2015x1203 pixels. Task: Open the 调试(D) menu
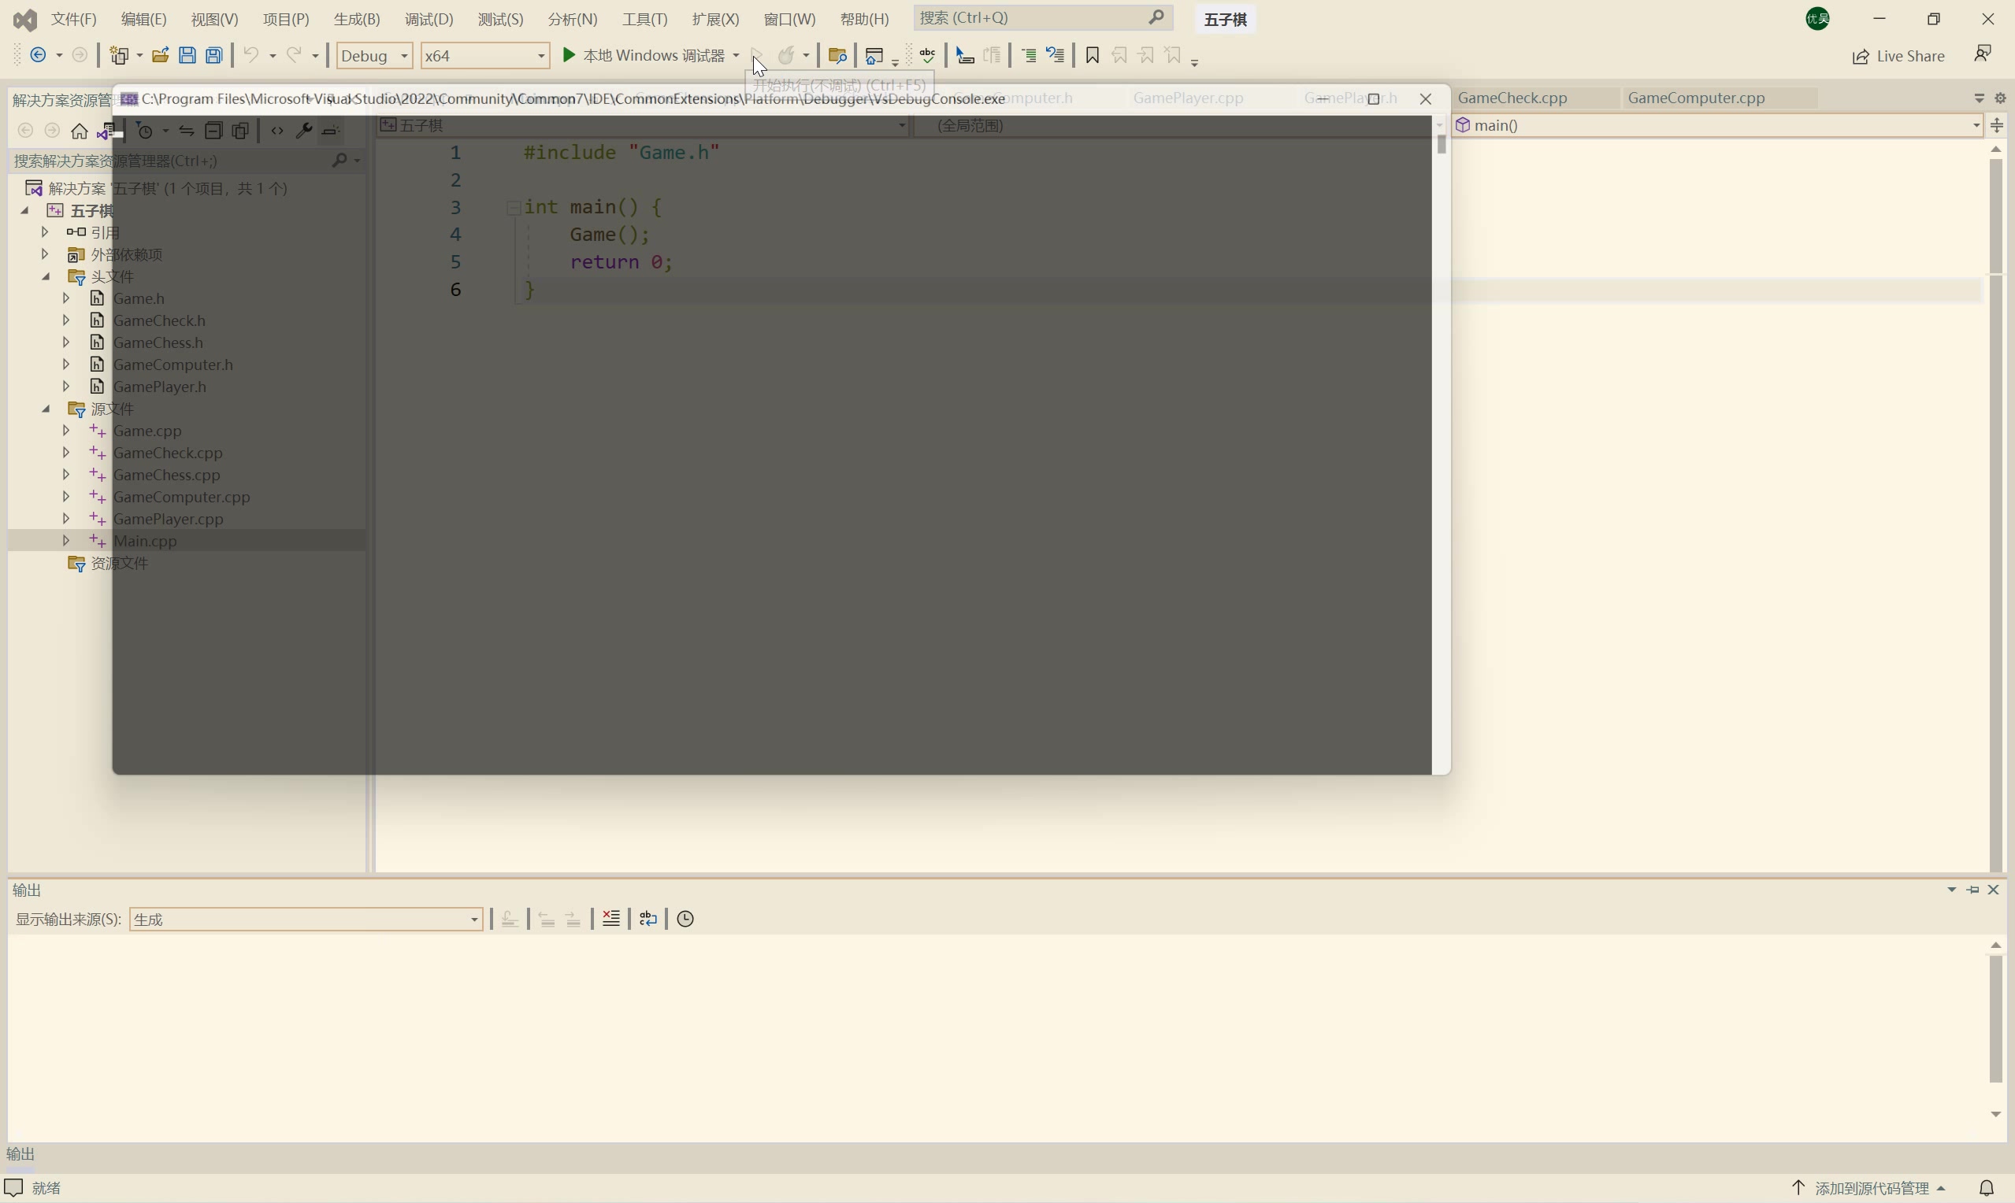429,19
